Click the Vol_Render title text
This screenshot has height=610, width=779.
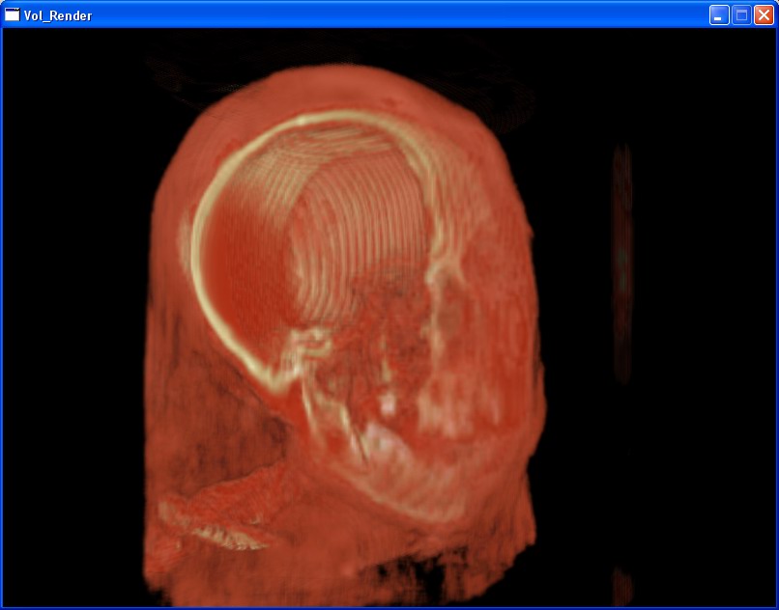click(58, 15)
